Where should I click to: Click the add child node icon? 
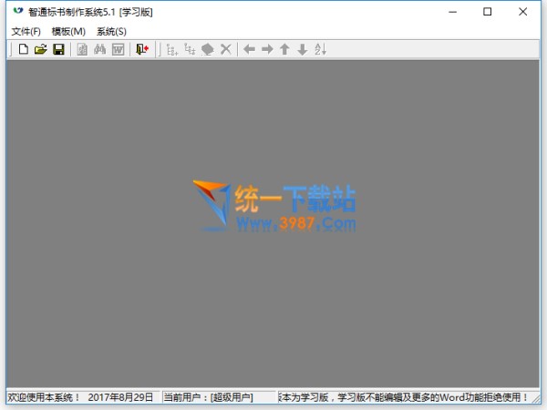tap(190, 49)
